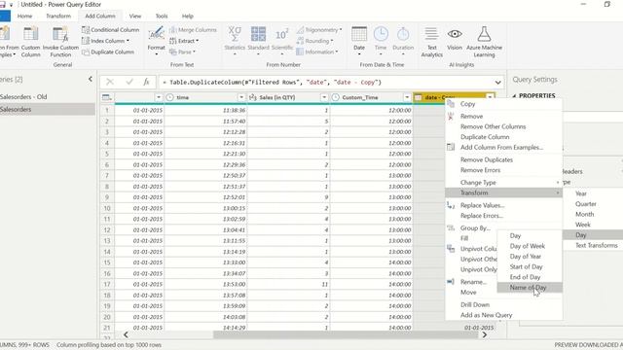Click the Conditional Column icon
The height and width of the screenshot is (350, 623).
tap(86, 30)
